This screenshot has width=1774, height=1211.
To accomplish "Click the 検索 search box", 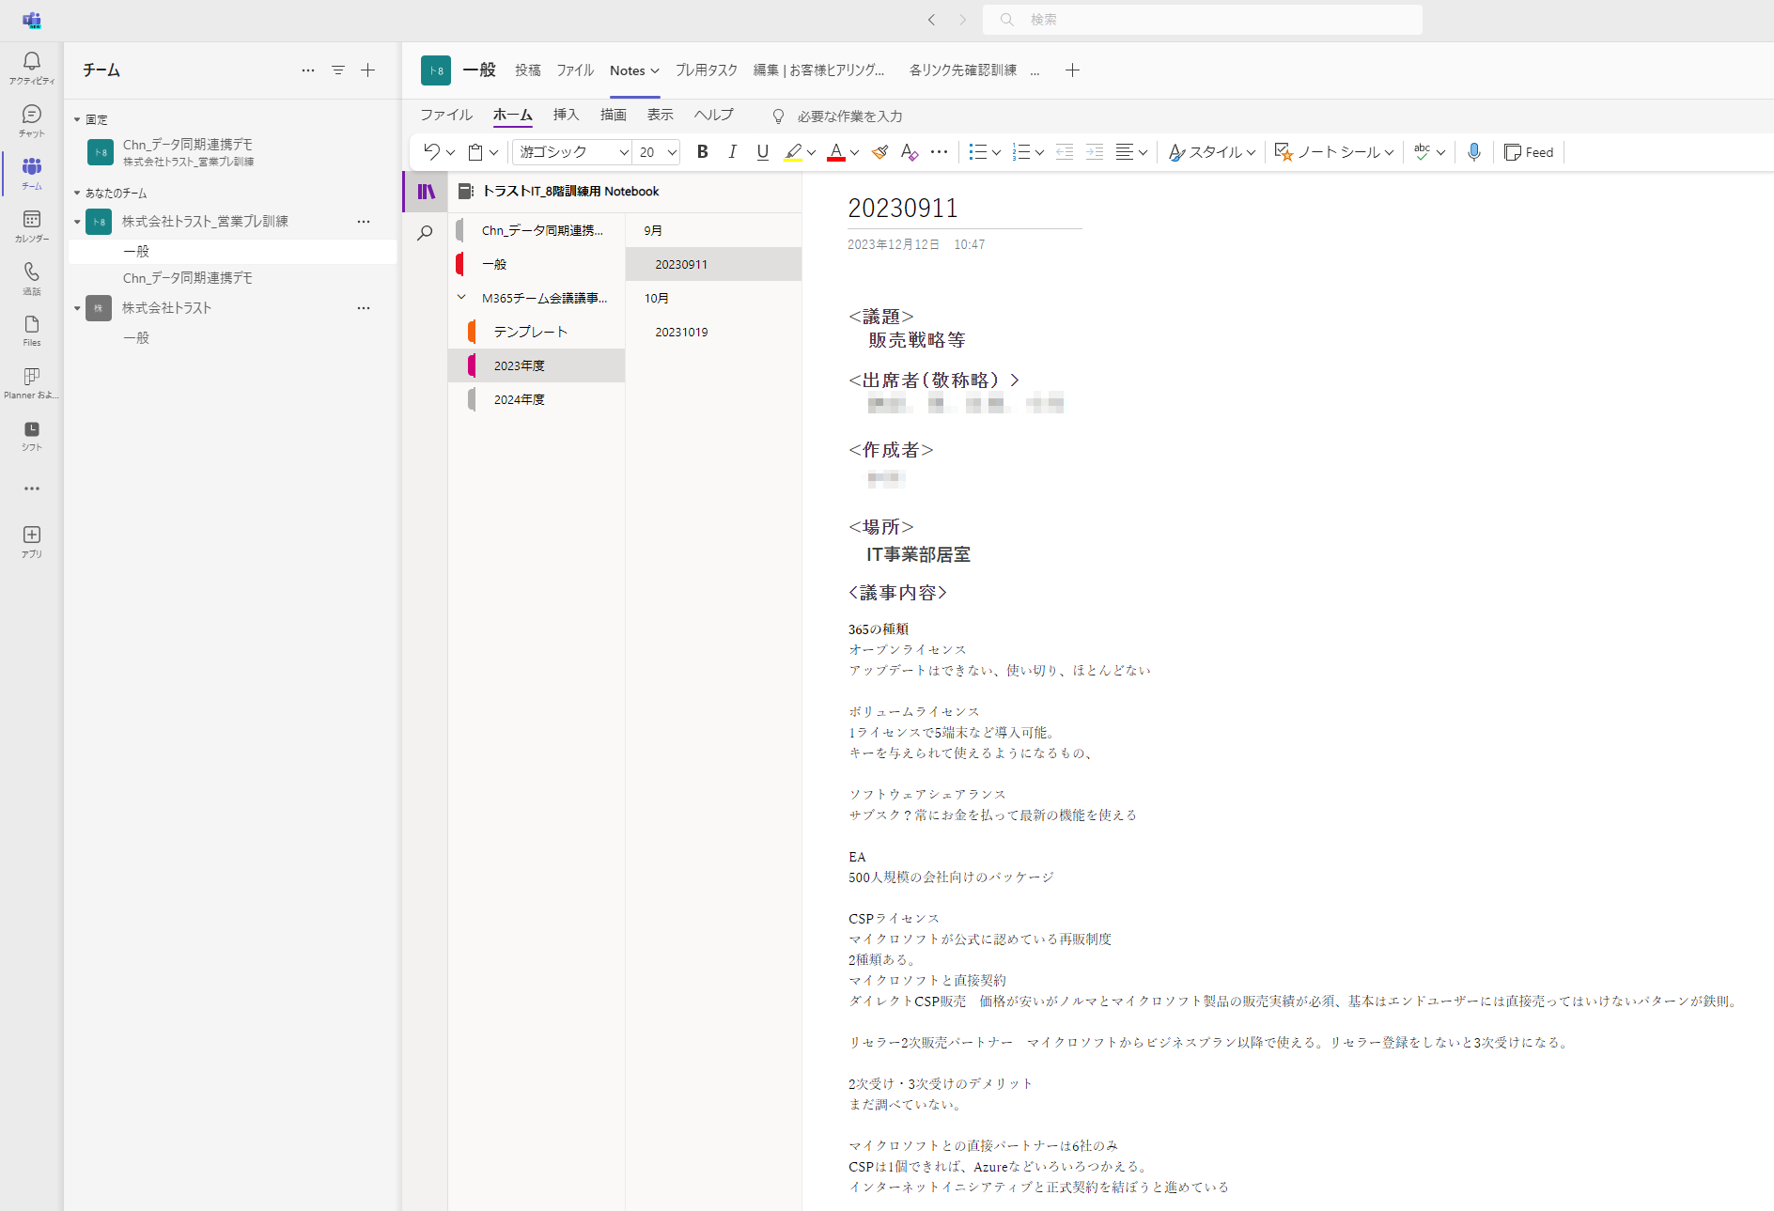I will tap(1202, 20).
